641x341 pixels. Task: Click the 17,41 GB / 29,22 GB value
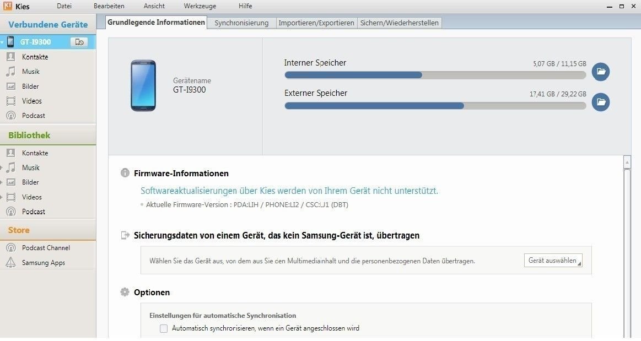558,94
